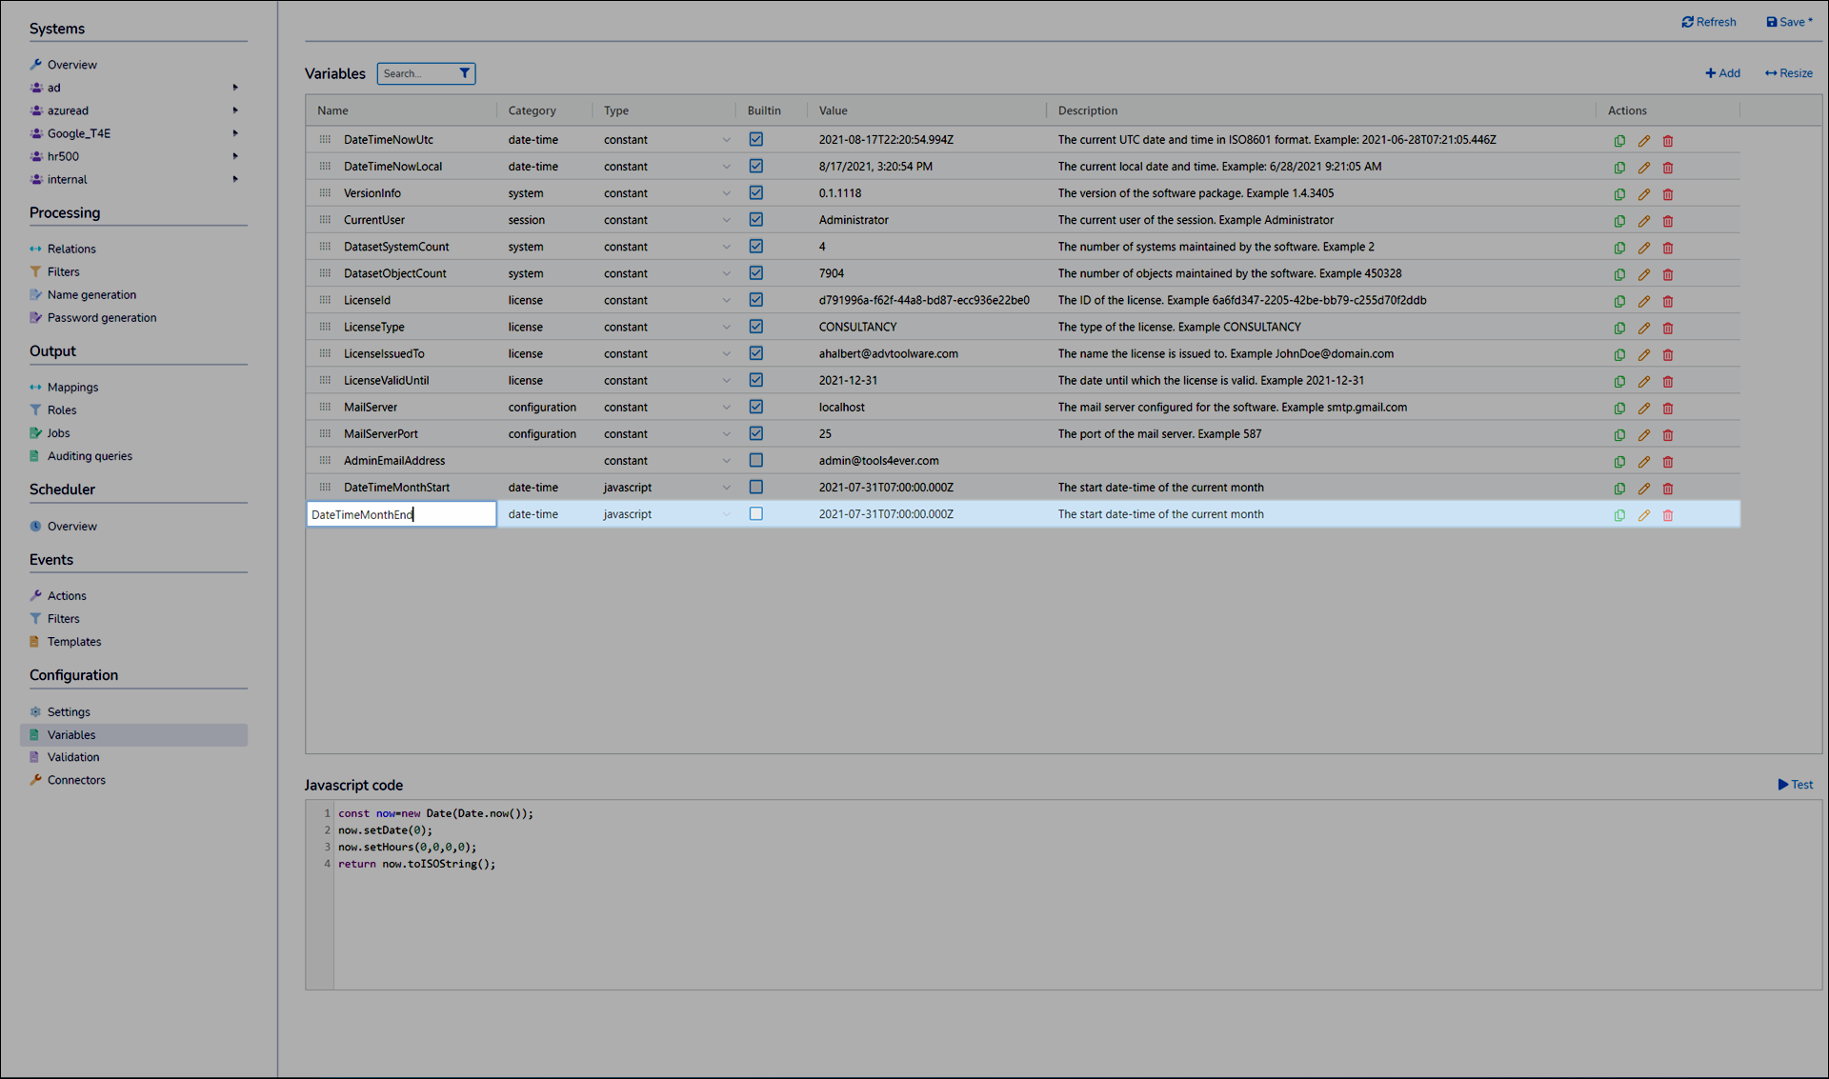
Task: Click trash icon for LicenseType row
Action: point(1668,328)
